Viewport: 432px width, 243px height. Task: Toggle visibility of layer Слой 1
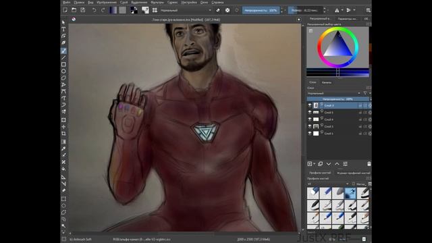point(310,133)
